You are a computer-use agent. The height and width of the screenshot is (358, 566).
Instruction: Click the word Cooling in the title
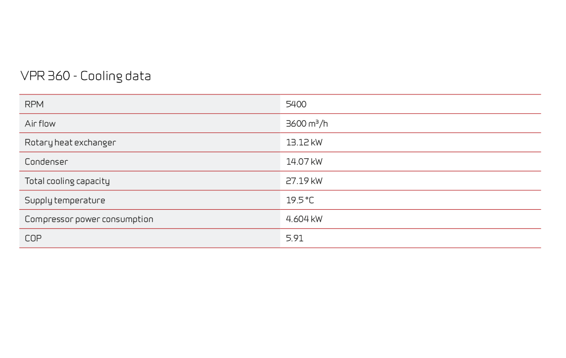[x=101, y=77]
